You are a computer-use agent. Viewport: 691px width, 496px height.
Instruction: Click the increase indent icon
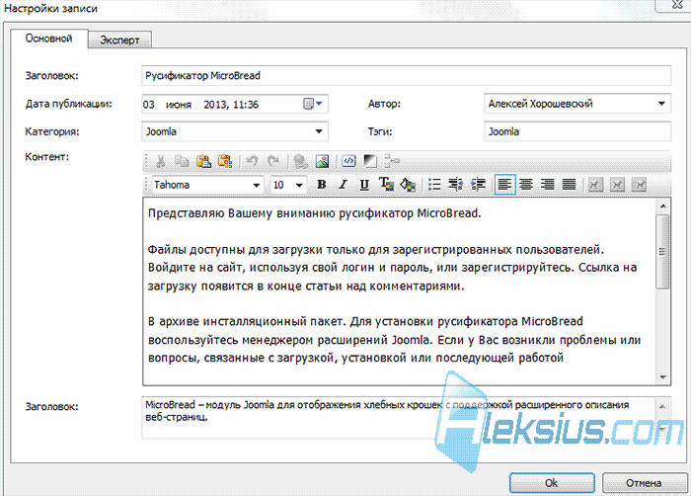coord(478,185)
